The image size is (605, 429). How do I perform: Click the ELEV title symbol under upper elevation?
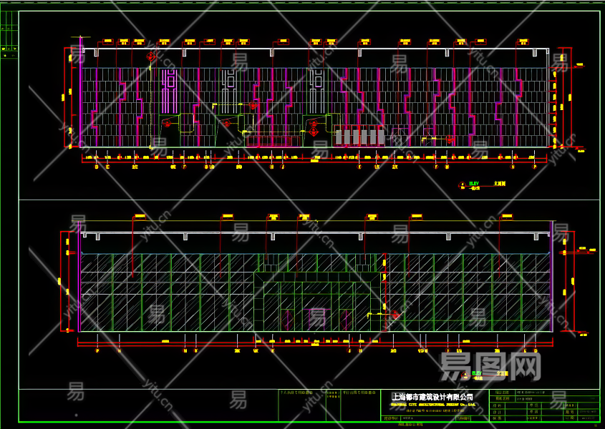(x=474, y=184)
